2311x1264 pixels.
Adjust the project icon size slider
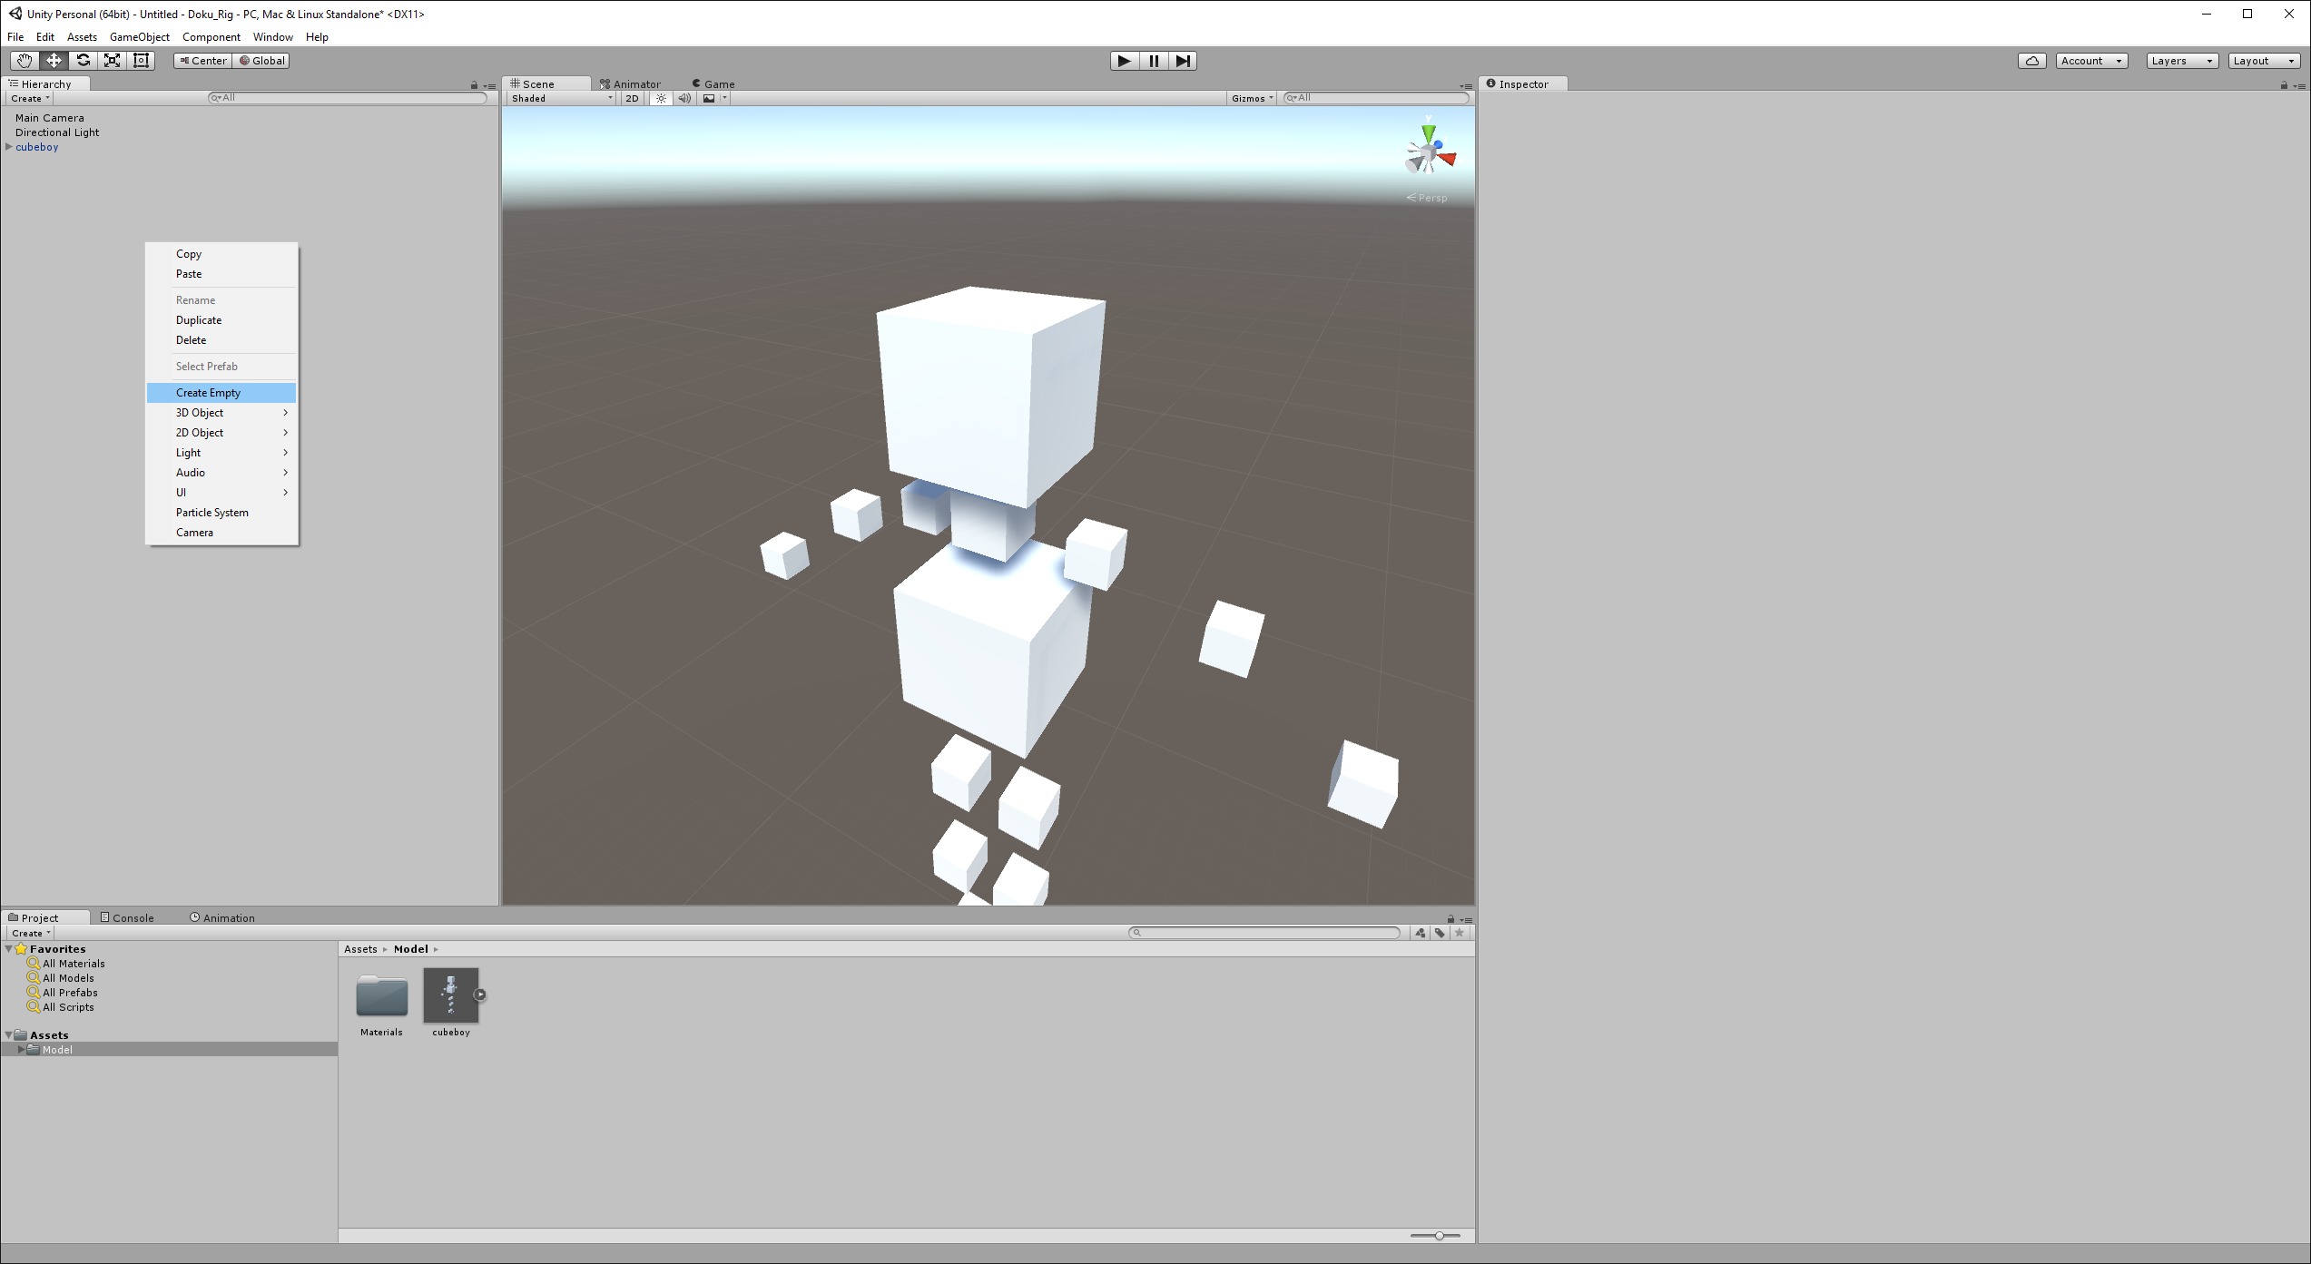tap(1439, 1236)
